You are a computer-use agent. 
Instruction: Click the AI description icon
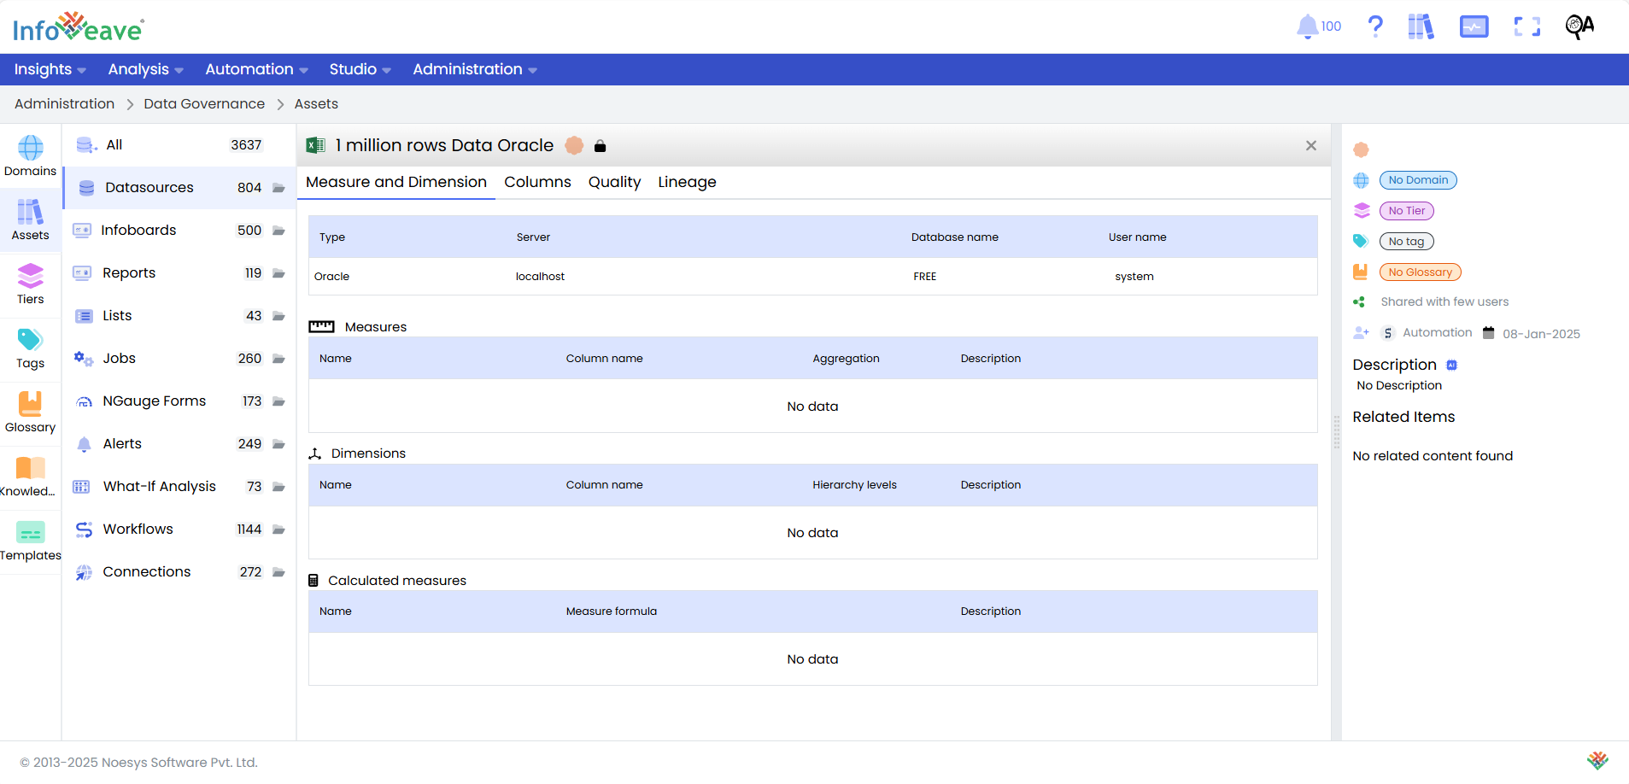tap(1451, 366)
